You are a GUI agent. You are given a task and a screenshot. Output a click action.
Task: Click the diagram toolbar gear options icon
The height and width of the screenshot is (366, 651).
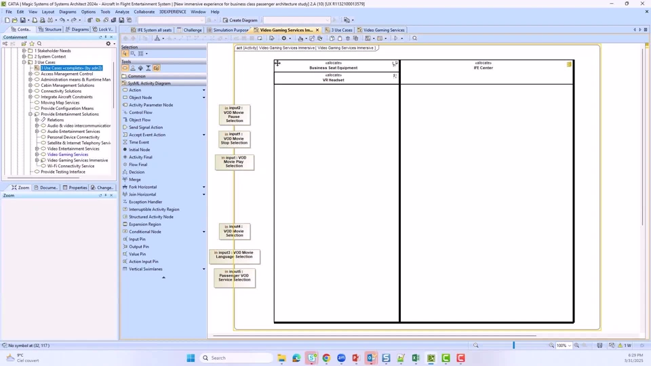[x=284, y=38]
